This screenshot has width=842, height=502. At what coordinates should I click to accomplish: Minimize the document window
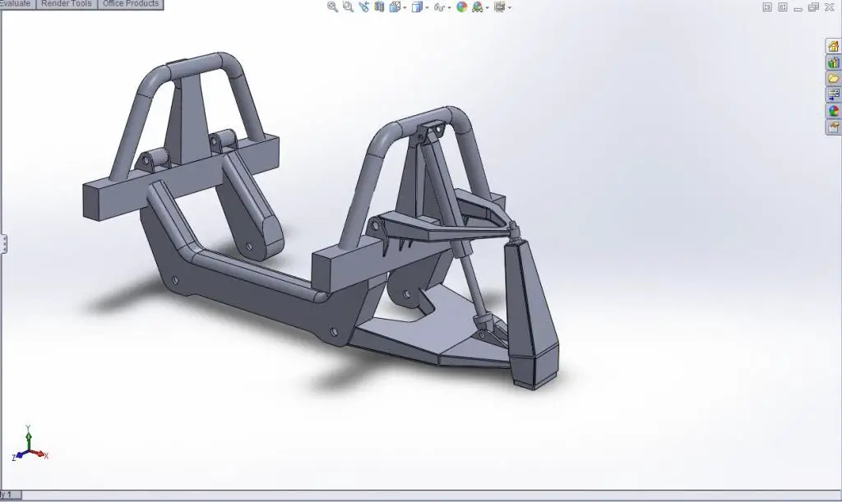[x=798, y=7]
